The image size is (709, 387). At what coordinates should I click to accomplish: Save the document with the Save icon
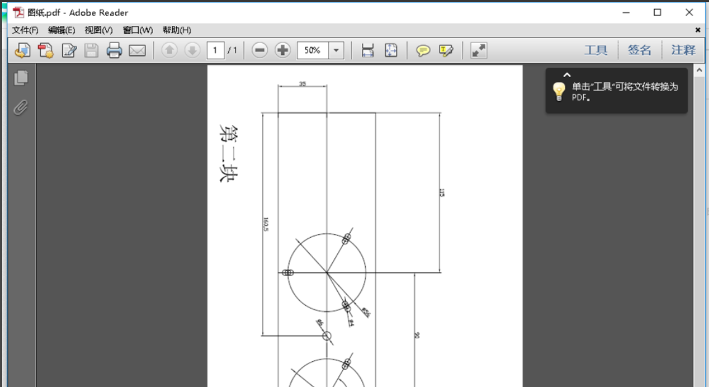coord(91,50)
